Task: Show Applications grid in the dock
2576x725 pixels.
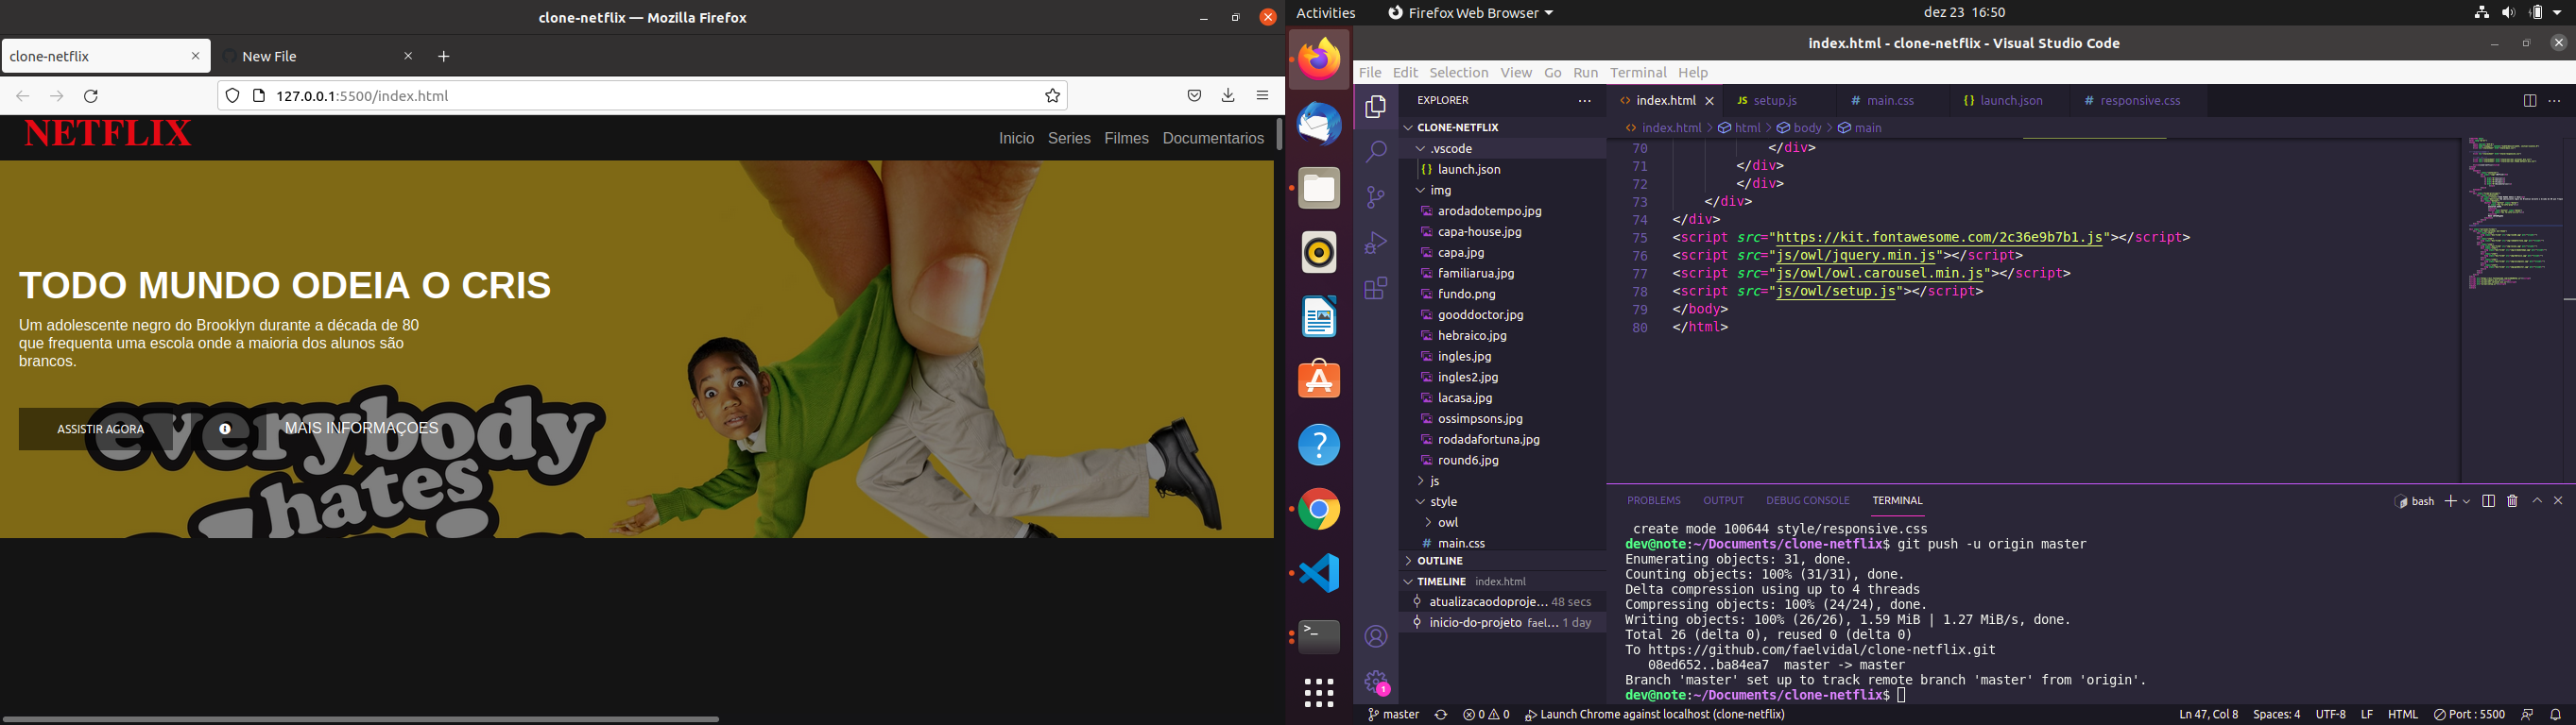Action: 1319,692
